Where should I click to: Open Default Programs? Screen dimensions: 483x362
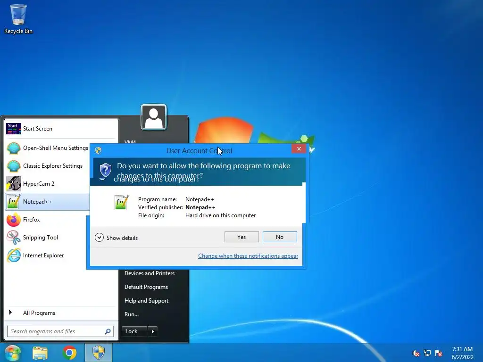coord(146,287)
